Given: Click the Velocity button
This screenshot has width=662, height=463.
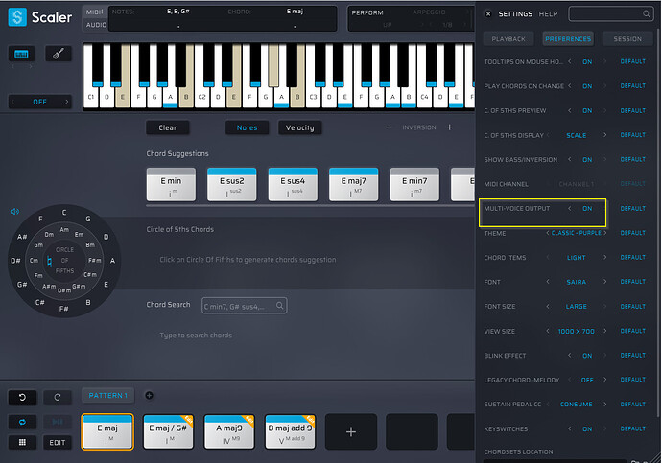Looking at the screenshot, I should click(x=299, y=127).
